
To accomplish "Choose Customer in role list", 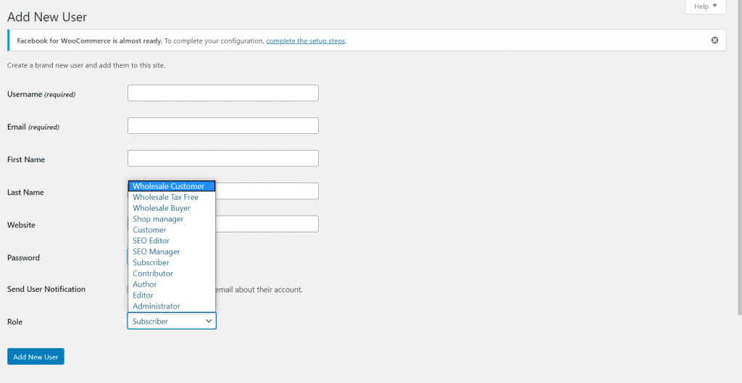I will click(x=172, y=230).
